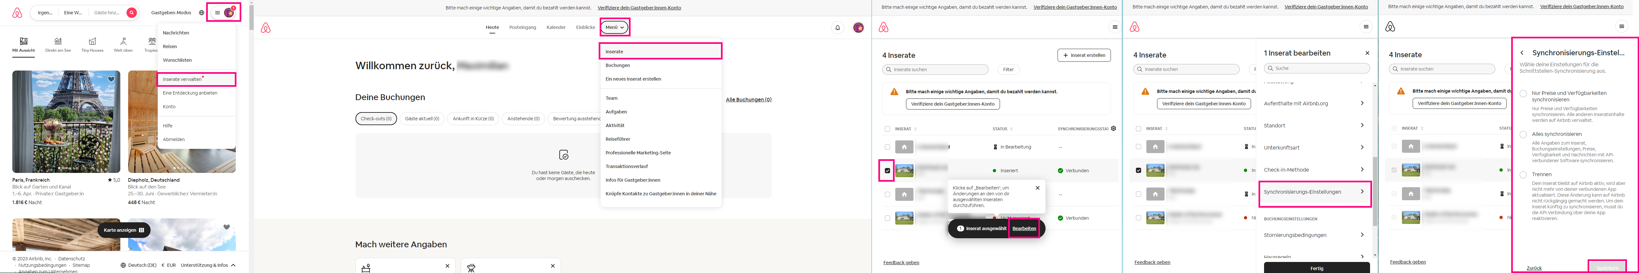Screen dimensions: 1639x273
Task: Open the globe language selector icon
Action: (x=202, y=13)
